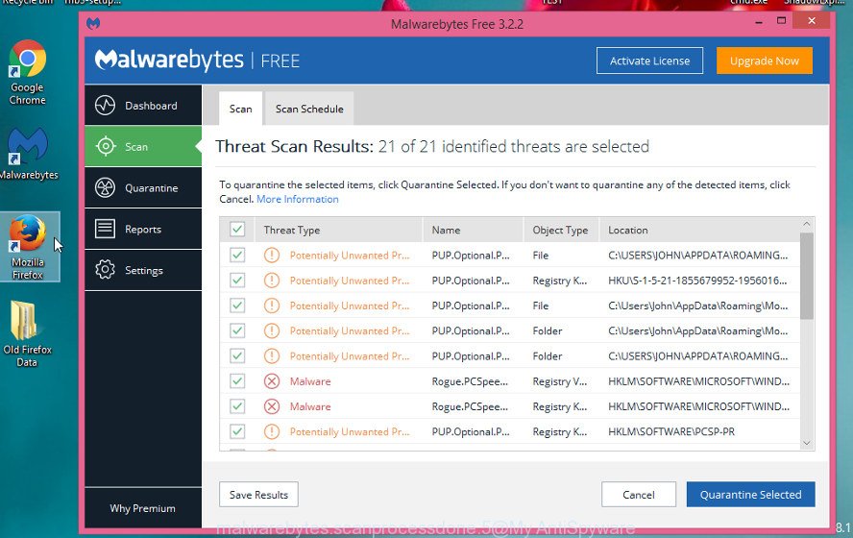Click warning icon in C:\Users\John File row

[272, 306]
